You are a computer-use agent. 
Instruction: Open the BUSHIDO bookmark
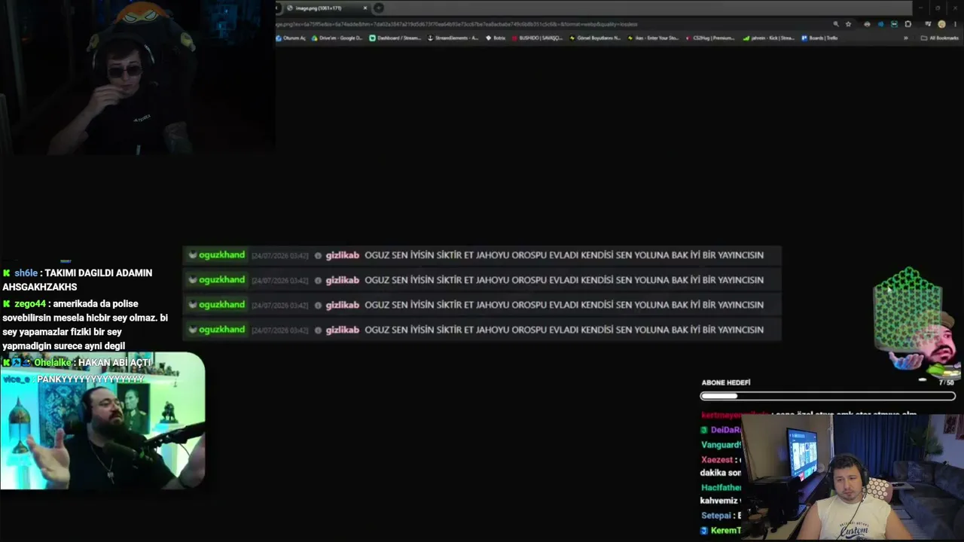tap(537, 38)
